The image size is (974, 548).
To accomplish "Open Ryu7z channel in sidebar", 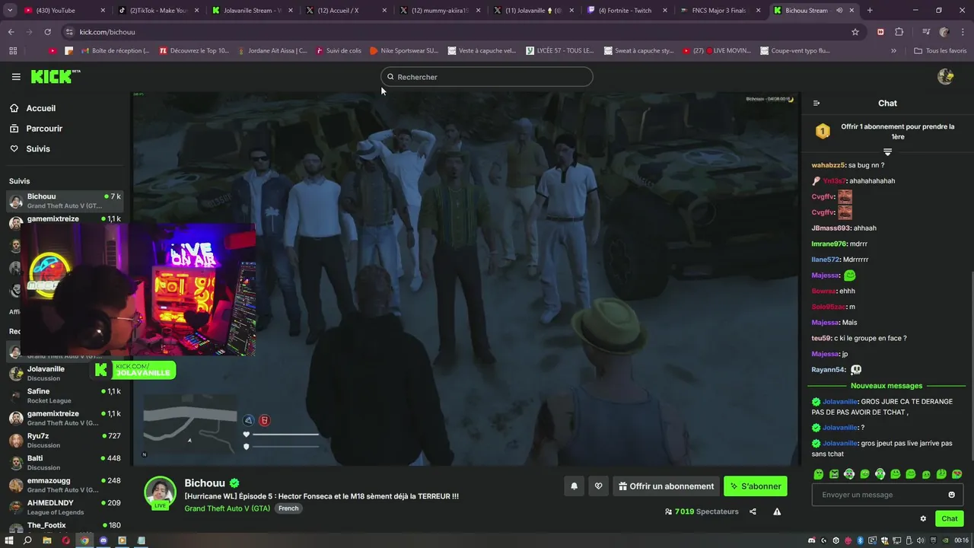I will [x=65, y=440].
